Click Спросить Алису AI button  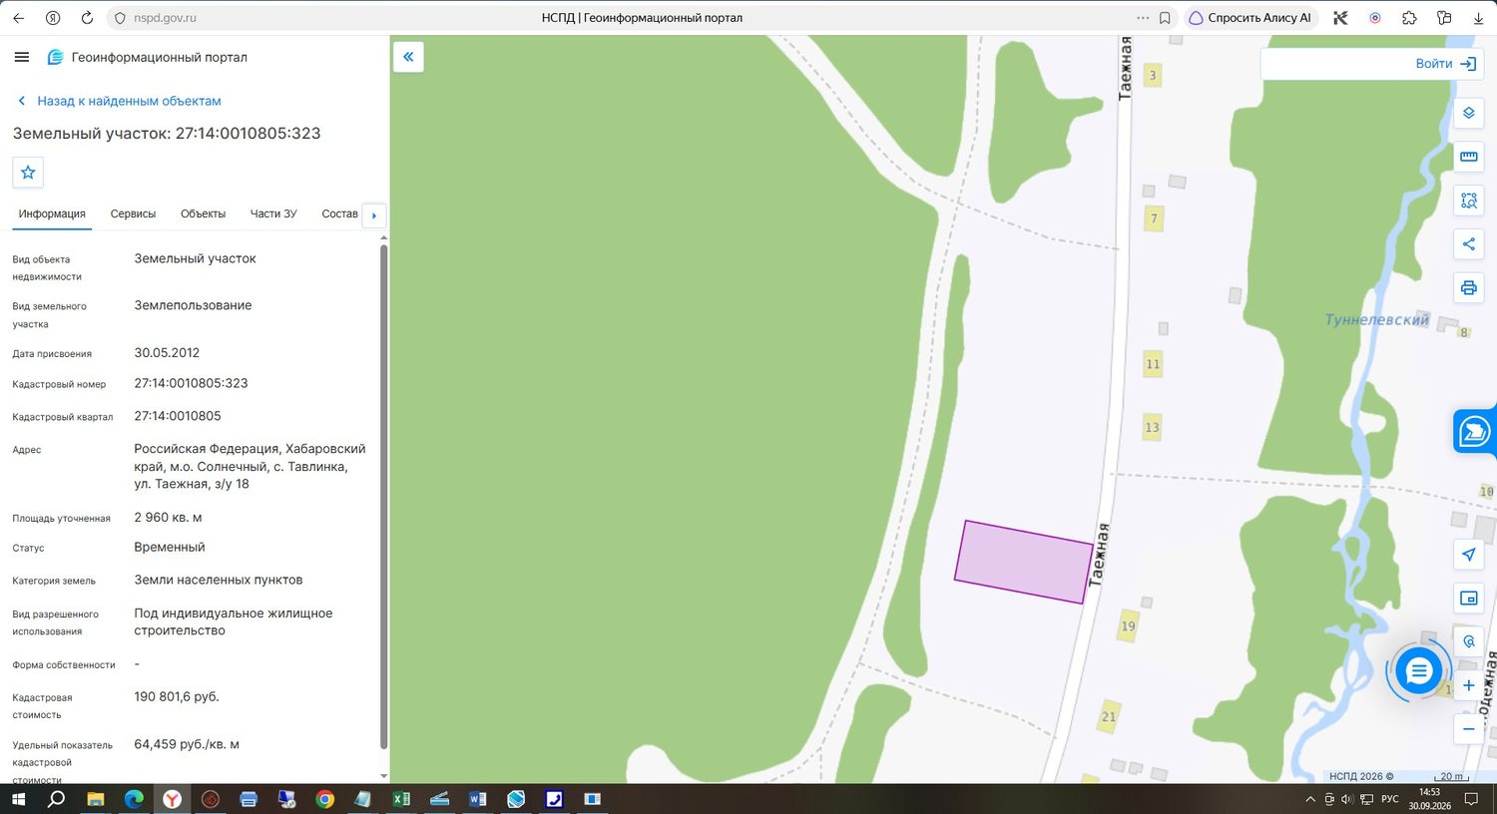point(1250,18)
